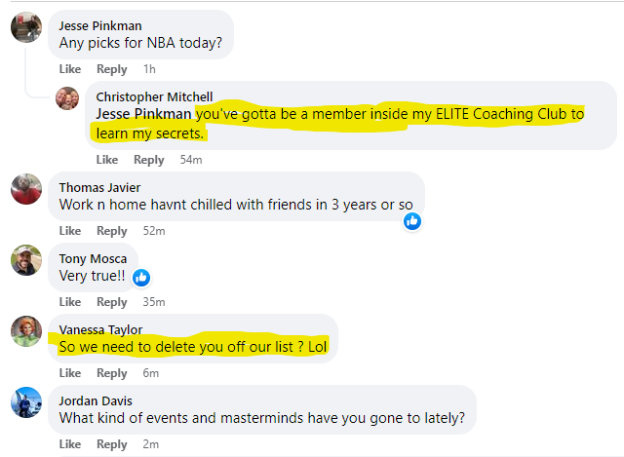624x457 pixels.
Task: Open Thomas Javier's name link
Action: coord(99,187)
